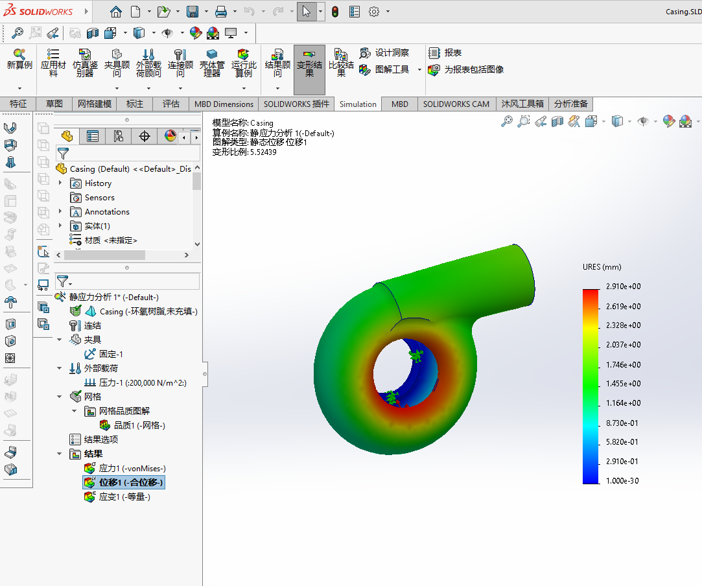Select the DimXpertManager crosshair tab icon
The height and width of the screenshot is (586, 702).
click(144, 136)
